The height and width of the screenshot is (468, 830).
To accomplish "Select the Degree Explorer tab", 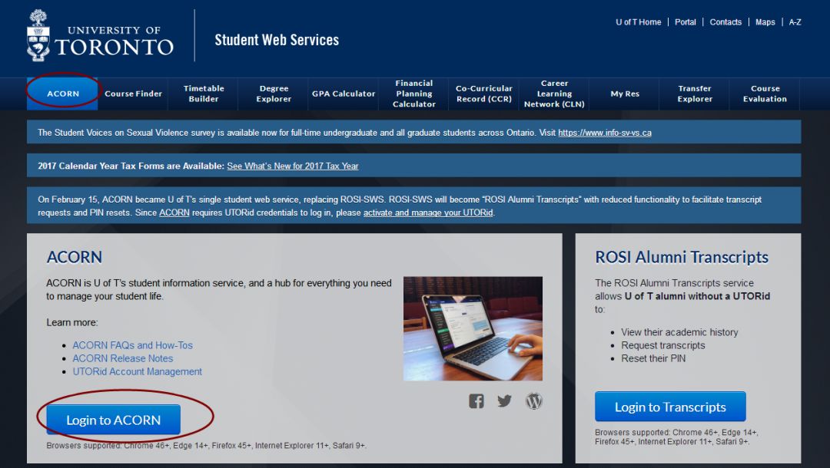I will (x=274, y=94).
